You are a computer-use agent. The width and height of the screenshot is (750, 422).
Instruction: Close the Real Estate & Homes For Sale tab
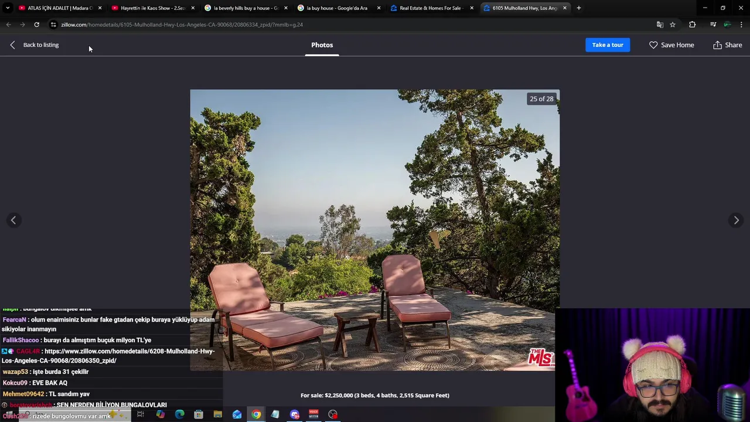472,8
